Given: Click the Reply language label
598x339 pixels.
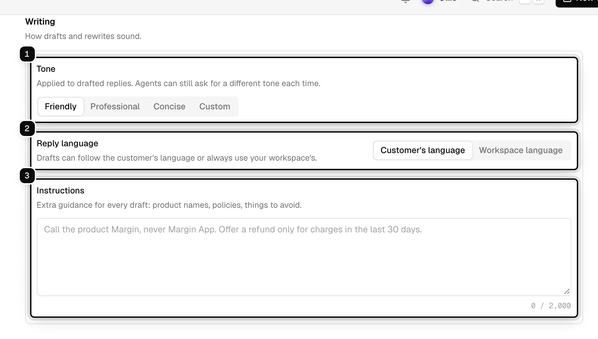Looking at the screenshot, I should [x=67, y=144].
